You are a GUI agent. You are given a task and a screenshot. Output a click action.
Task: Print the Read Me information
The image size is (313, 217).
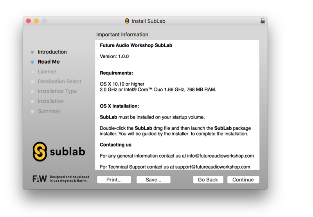tap(114, 180)
